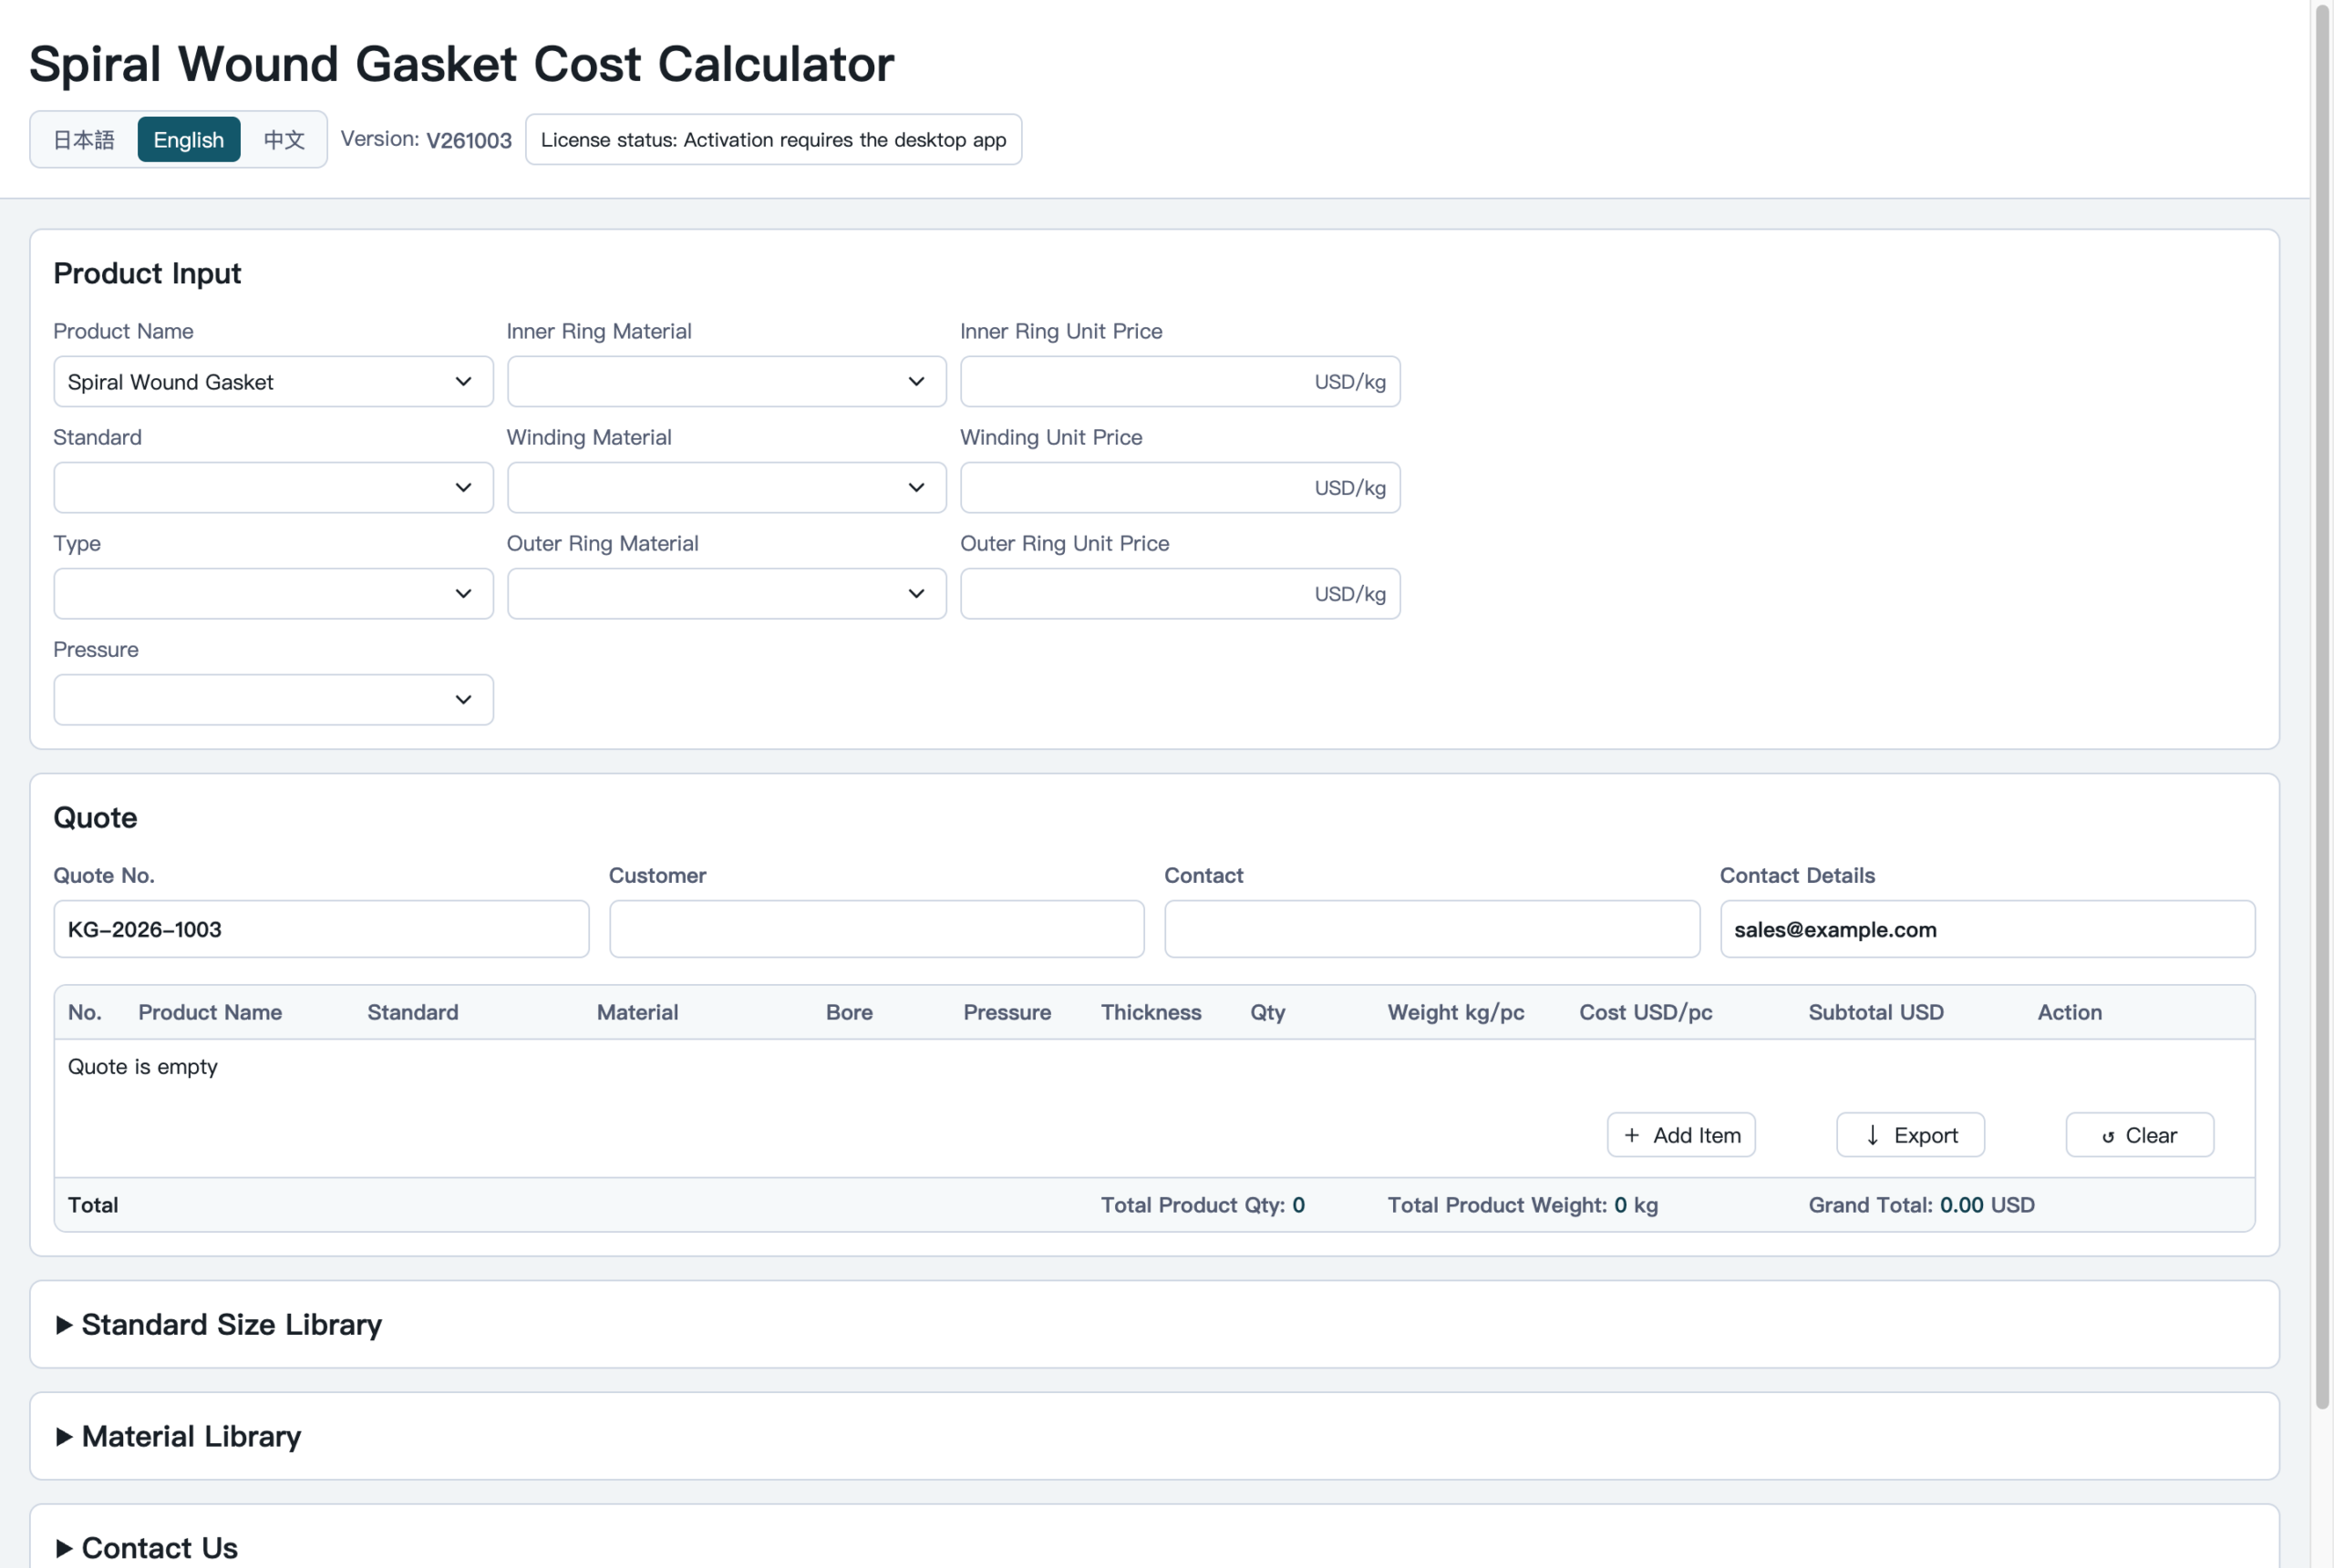Click the Cost USD/pc column header
The width and height of the screenshot is (2334, 1568).
tap(1646, 1012)
